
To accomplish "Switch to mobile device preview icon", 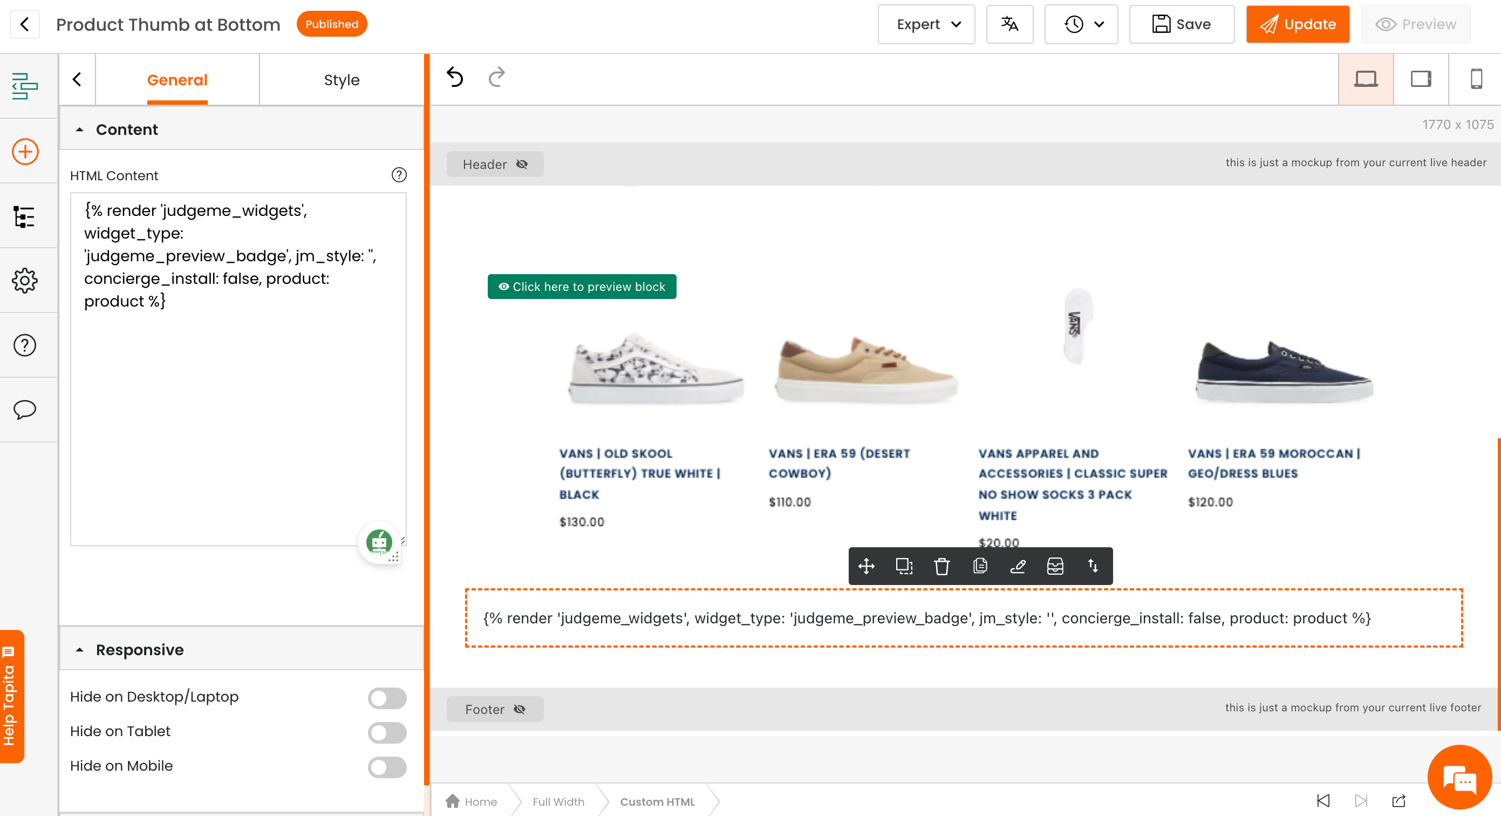I will 1476,79.
